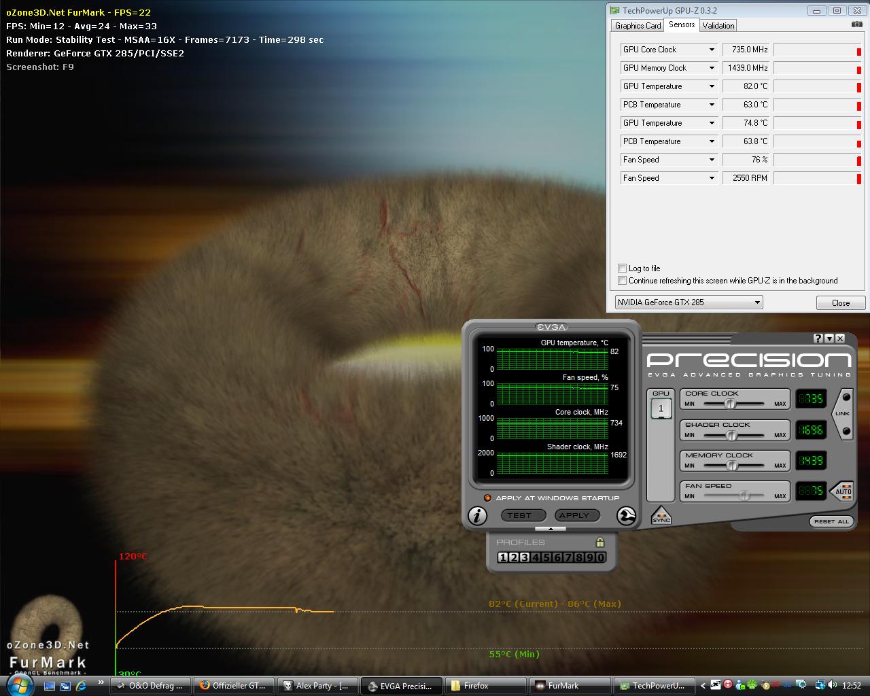Screen dimensions: 870x696
Task: Open the NVIDIA GeForce GTX 285 selector
Action: click(689, 302)
